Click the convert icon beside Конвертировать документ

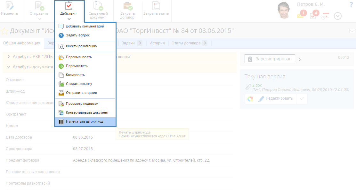[x=61, y=113]
